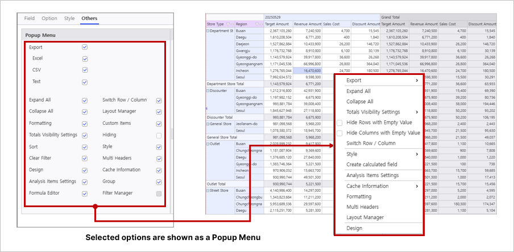This screenshot has width=514, height=252.
Task: Toggle the Layout Manager checkbox
Action: [159, 112]
